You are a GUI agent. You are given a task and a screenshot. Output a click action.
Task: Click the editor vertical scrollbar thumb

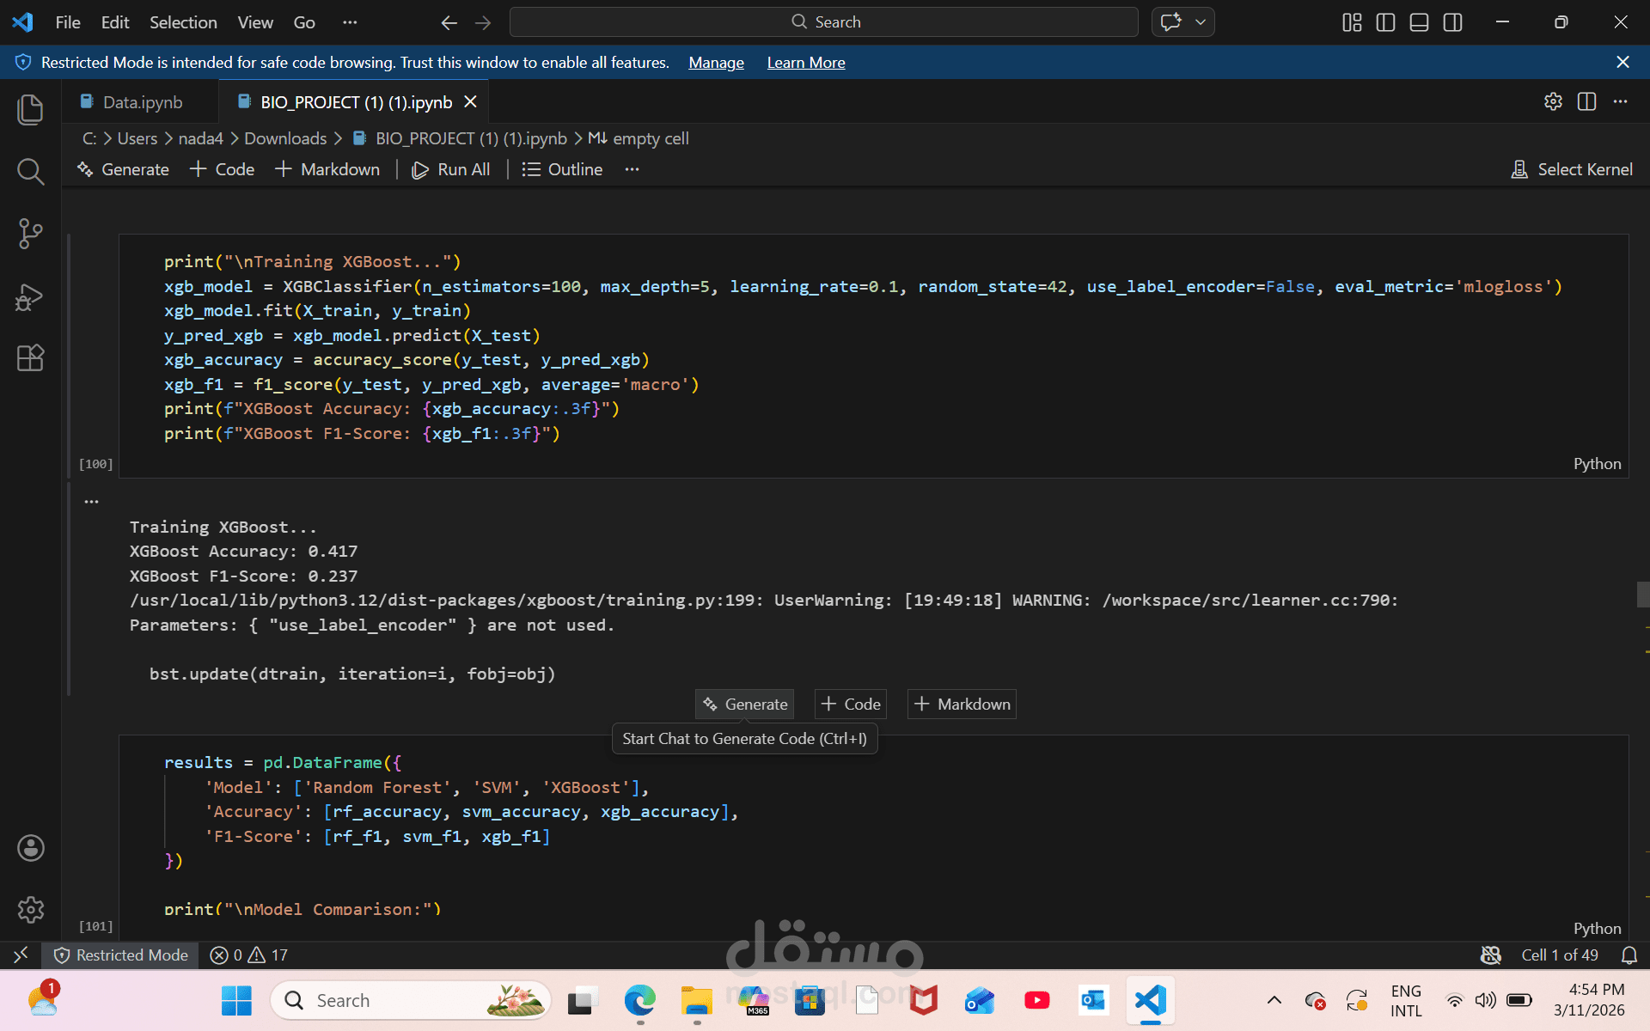tap(1642, 595)
